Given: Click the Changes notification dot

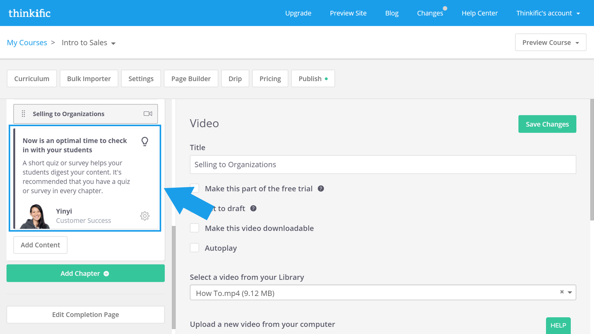Looking at the screenshot, I should click(x=445, y=8).
